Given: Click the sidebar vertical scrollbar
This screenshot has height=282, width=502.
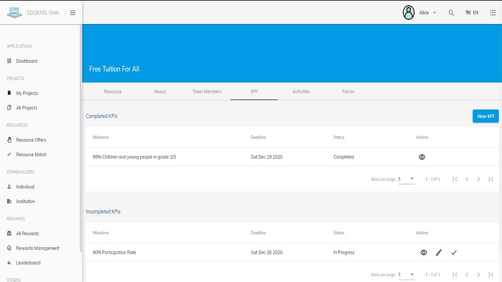Looking at the screenshot, I should pos(81,137).
